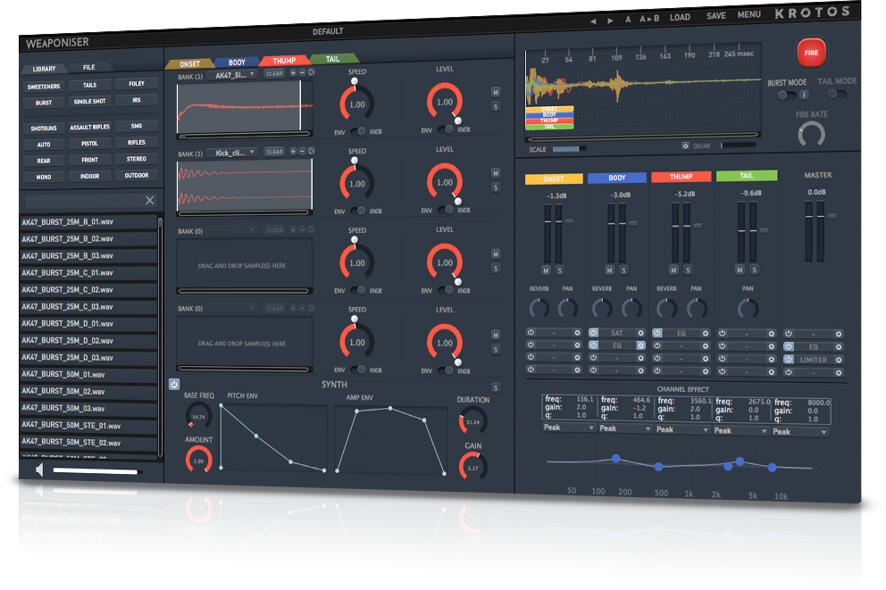Flip the Speed ENV/KNOB switch on Kick_cli bank
Screen dimensions: 886x590
pyautogui.click(x=357, y=211)
